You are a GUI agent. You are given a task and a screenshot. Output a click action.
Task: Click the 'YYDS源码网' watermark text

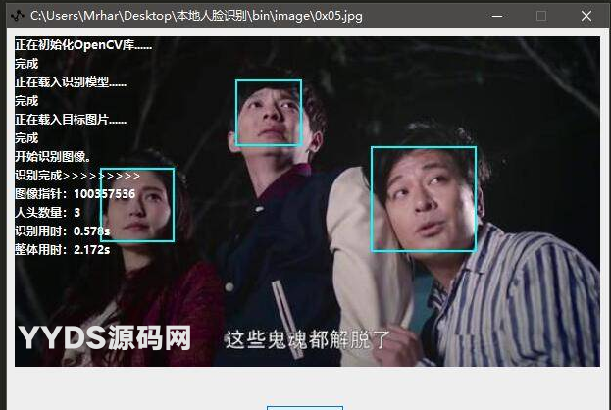[104, 339]
